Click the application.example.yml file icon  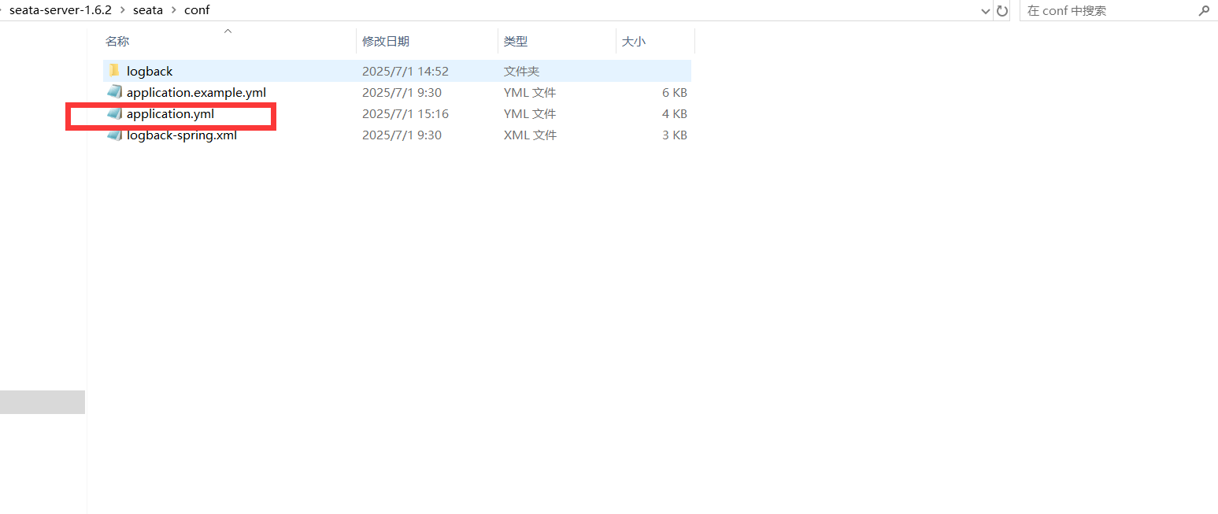(x=115, y=92)
